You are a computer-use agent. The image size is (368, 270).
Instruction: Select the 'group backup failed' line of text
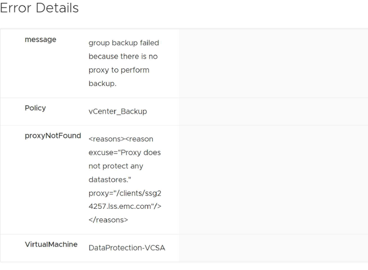tap(124, 43)
